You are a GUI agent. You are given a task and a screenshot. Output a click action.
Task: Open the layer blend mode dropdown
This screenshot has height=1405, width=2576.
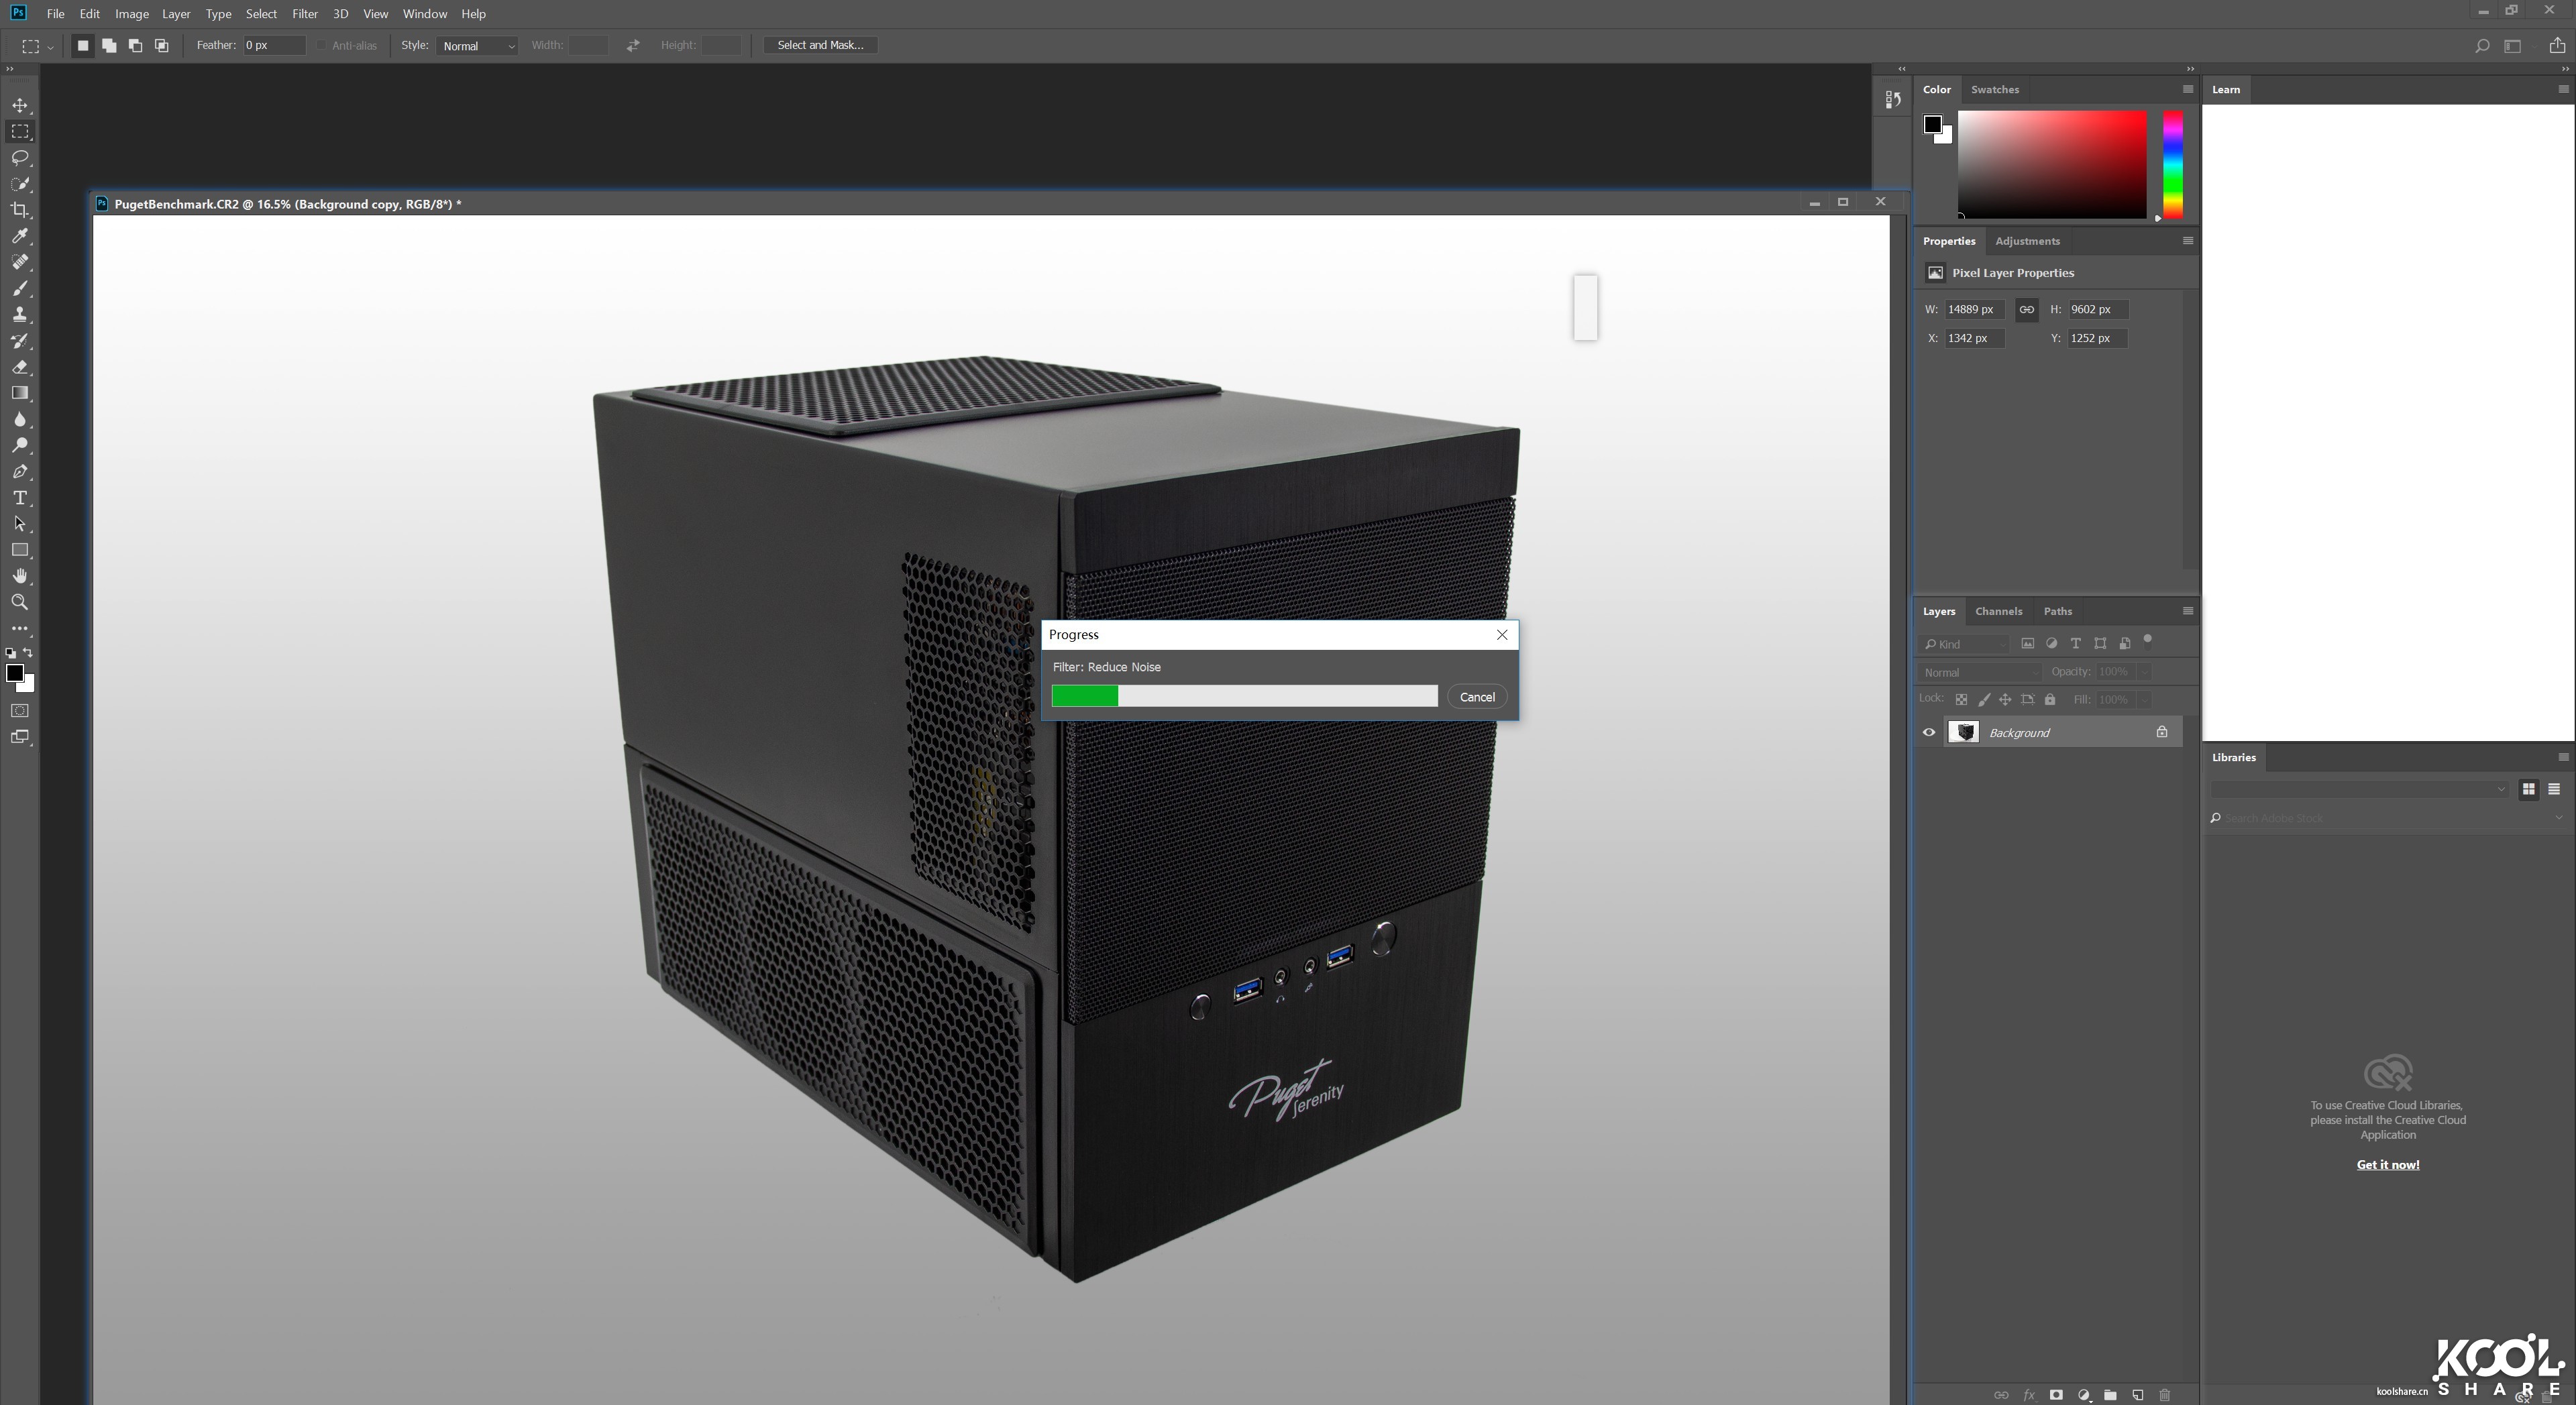click(1979, 672)
